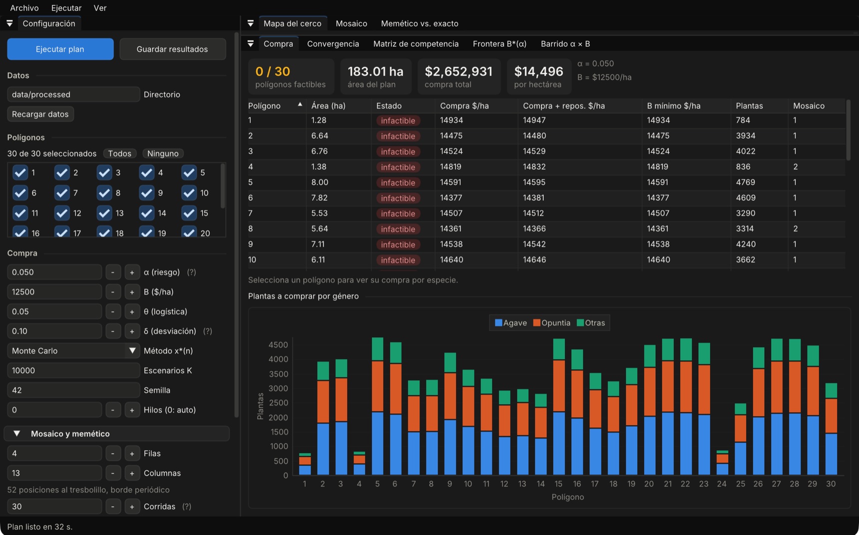Screen dimensions: 859x535
Task: Collapse the Mosaico y memético section
Action: click(116, 434)
